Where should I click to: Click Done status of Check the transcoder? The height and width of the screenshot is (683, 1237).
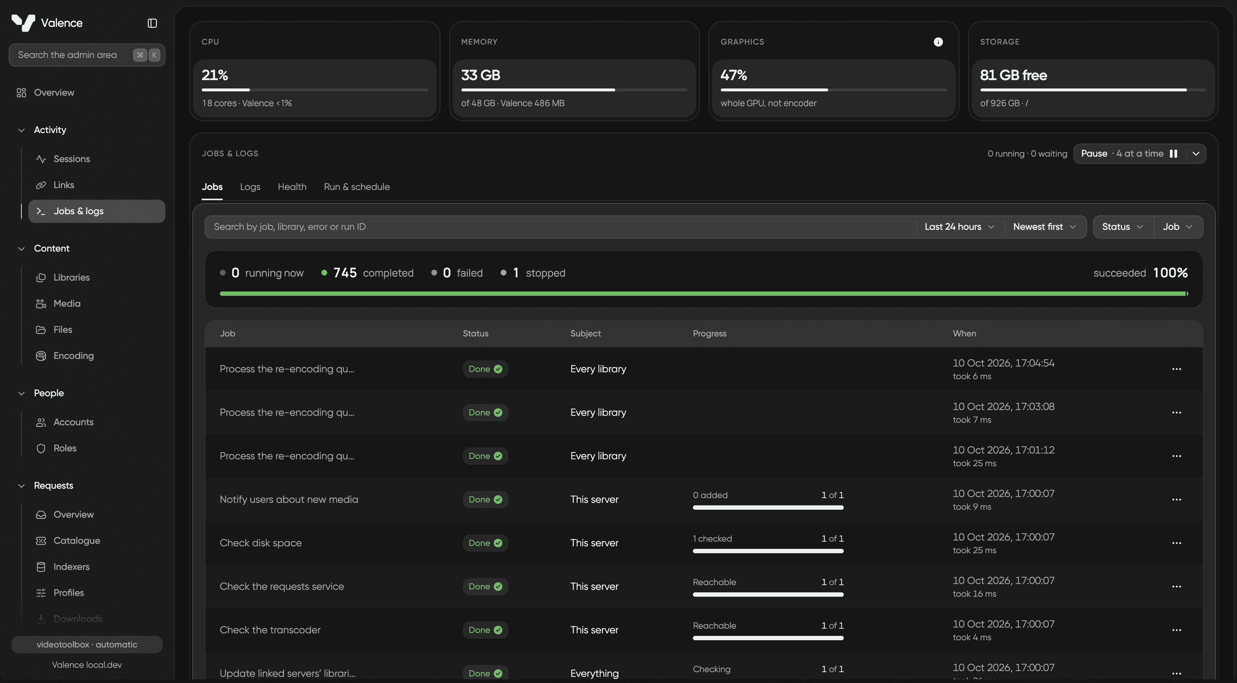pos(485,630)
